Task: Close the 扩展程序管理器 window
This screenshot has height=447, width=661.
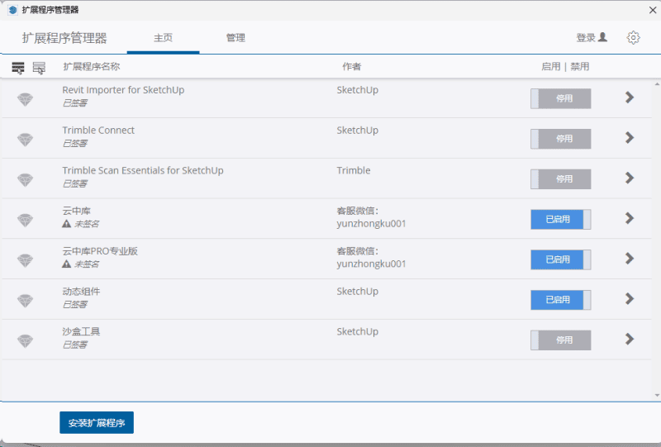Action: click(653, 10)
